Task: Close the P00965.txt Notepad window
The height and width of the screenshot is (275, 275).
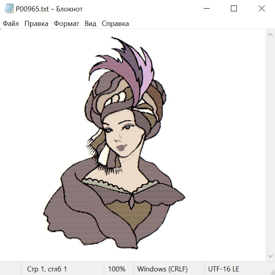Action: [x=262, y=9]
